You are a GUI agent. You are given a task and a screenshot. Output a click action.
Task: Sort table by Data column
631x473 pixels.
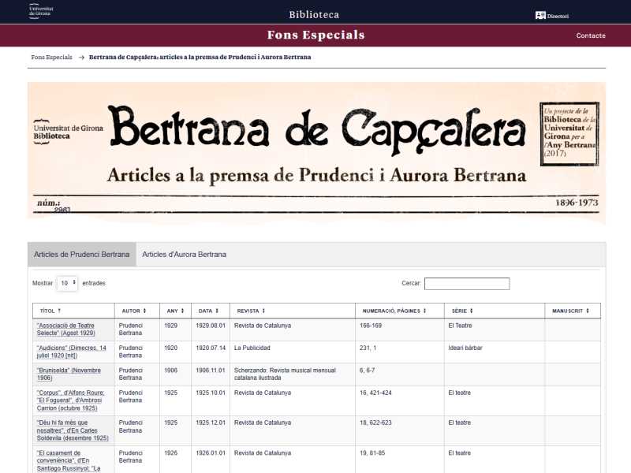point(210,311)
